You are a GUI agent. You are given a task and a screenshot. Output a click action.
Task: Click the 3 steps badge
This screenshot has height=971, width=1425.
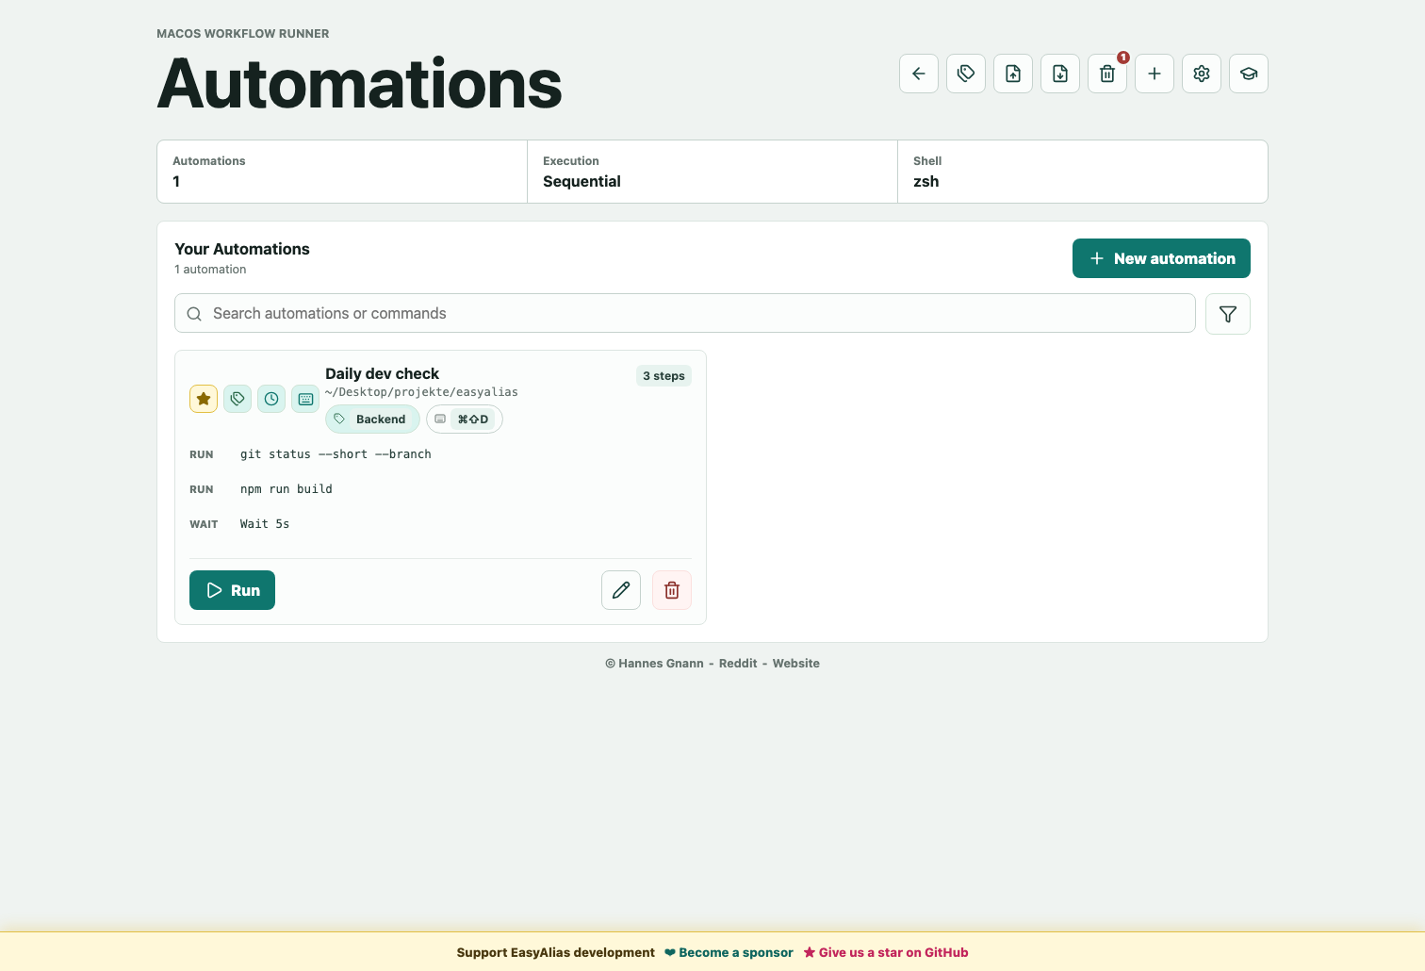[663, 376]
